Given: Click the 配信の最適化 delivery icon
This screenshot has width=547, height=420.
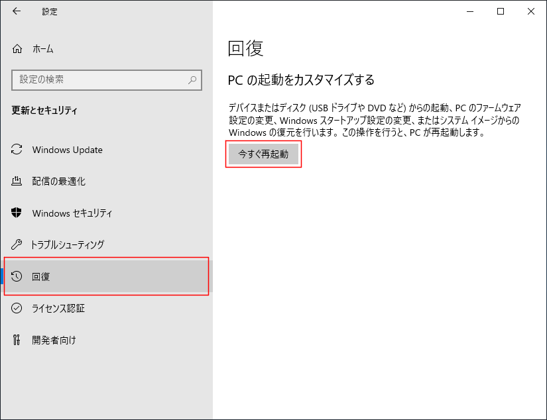Looking at the screenshot, I should 17,181.
